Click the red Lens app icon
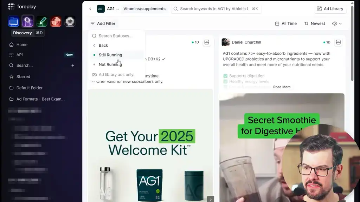Viewport: 360px width, 202px height. pos(56,21)
